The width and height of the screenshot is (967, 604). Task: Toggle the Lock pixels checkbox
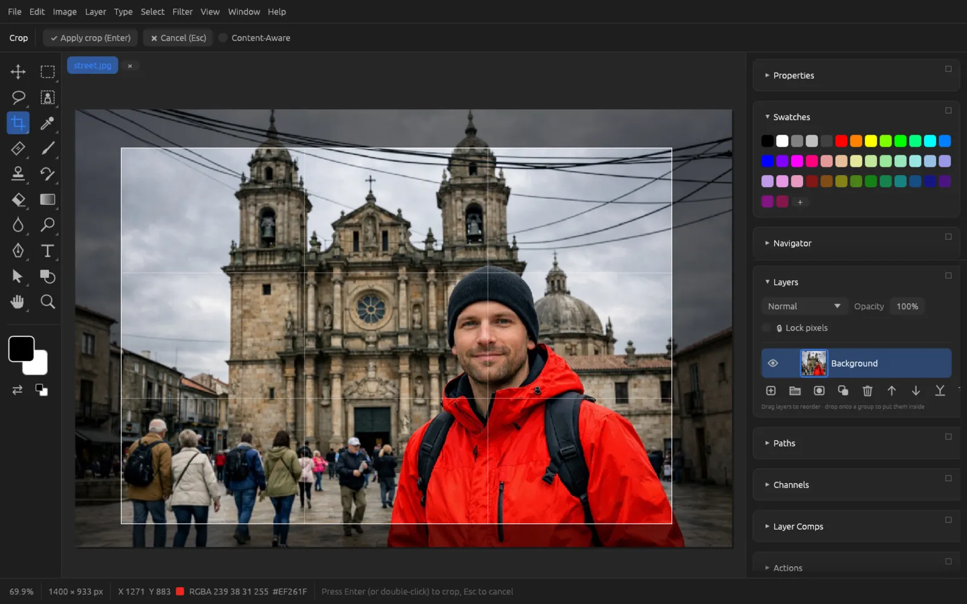point(766,328)
